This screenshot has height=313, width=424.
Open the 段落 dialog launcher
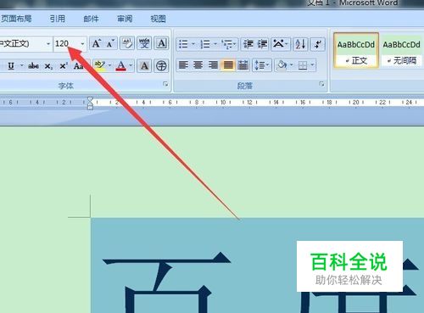click(321, 84)
